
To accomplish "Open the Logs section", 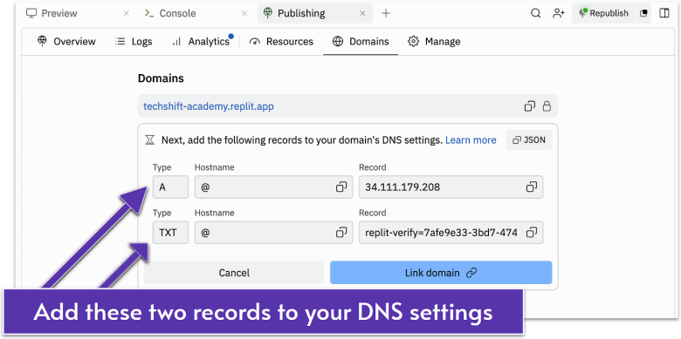I will coord(134,42).
